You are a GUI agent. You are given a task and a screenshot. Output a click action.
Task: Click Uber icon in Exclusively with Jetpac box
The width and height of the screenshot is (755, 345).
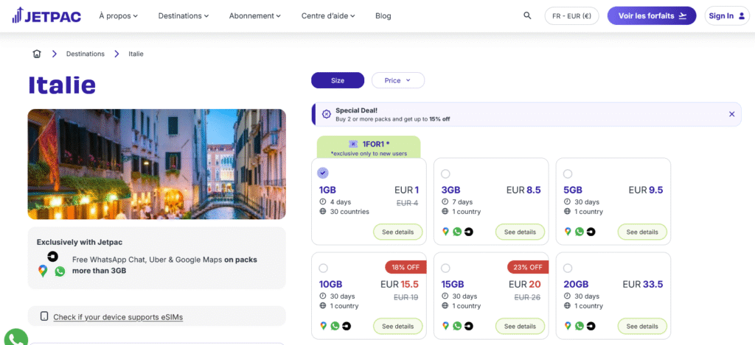point(52,257)
